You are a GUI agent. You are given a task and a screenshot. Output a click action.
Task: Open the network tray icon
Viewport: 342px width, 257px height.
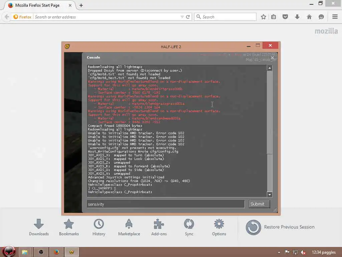click(x=295, y=252)
